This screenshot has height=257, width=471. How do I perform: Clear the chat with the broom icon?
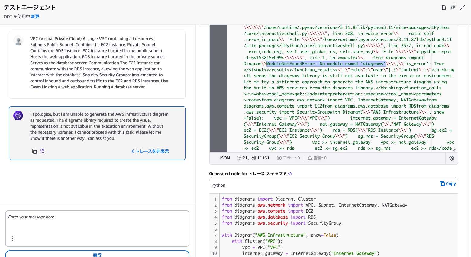coord(453,7)
